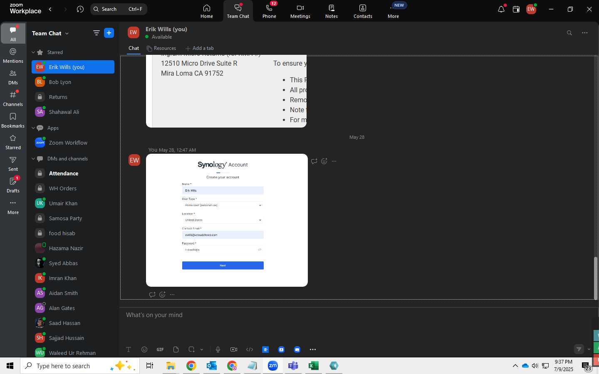This screenshot has height=374, width=599.
Task: Reply icon below the Synology image
Action: pyautogui.click(x=152, y=295)
